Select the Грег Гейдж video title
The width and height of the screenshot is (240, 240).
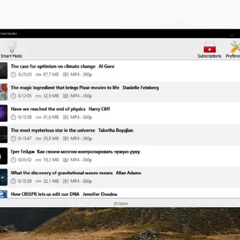click(75, 152)
